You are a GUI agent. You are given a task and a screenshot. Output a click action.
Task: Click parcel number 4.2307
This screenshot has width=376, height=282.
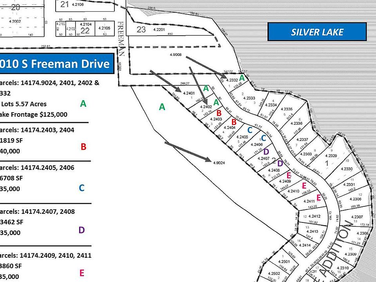point(357,217)
